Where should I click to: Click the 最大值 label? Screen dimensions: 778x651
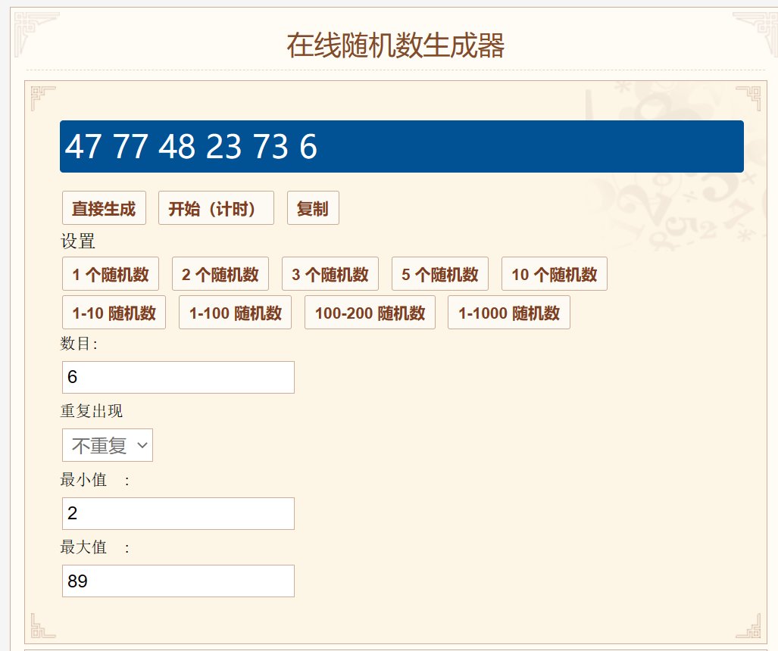click(x=83, y=547)
